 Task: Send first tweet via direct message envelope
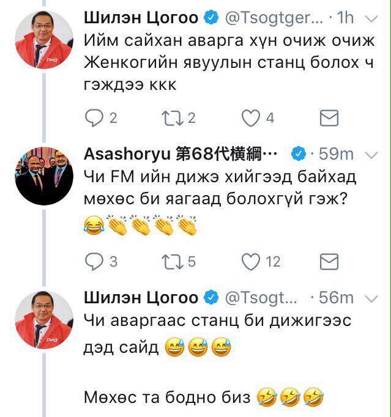pyautogui.click(x=329, y=118)
